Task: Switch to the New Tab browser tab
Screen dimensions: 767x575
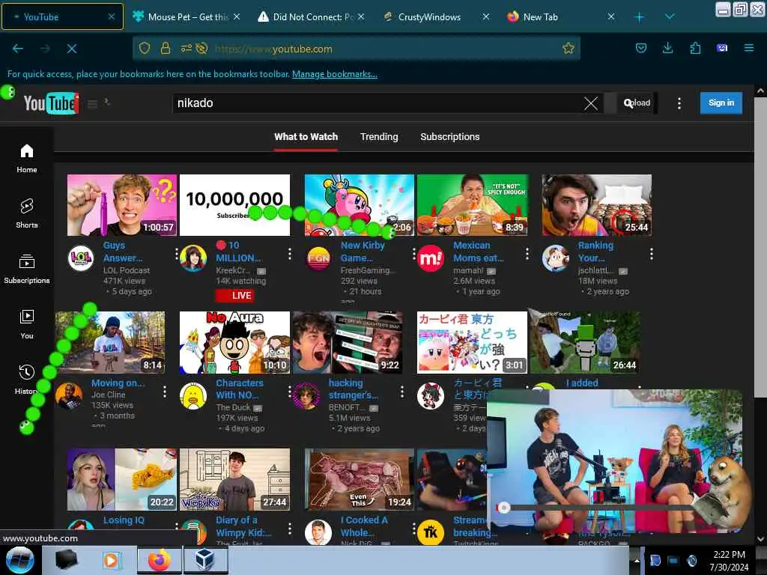Action: click(x=561, y=16)
